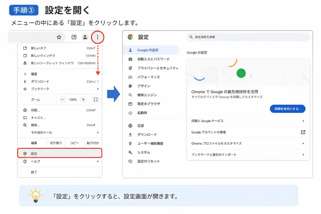
Task: Click the settings gear icon in menu
Action: (x=25, y=154)
